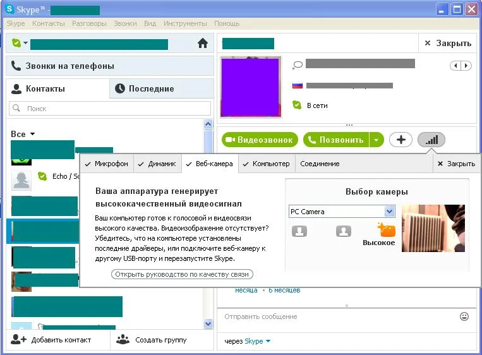482x355 pixels.
Task: Click the plus add-people button
Action: pyautogui.click(x=401, y=140)
